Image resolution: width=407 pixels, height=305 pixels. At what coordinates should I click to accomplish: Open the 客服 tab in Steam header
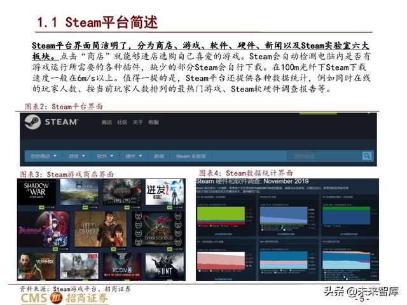[153, 122]
